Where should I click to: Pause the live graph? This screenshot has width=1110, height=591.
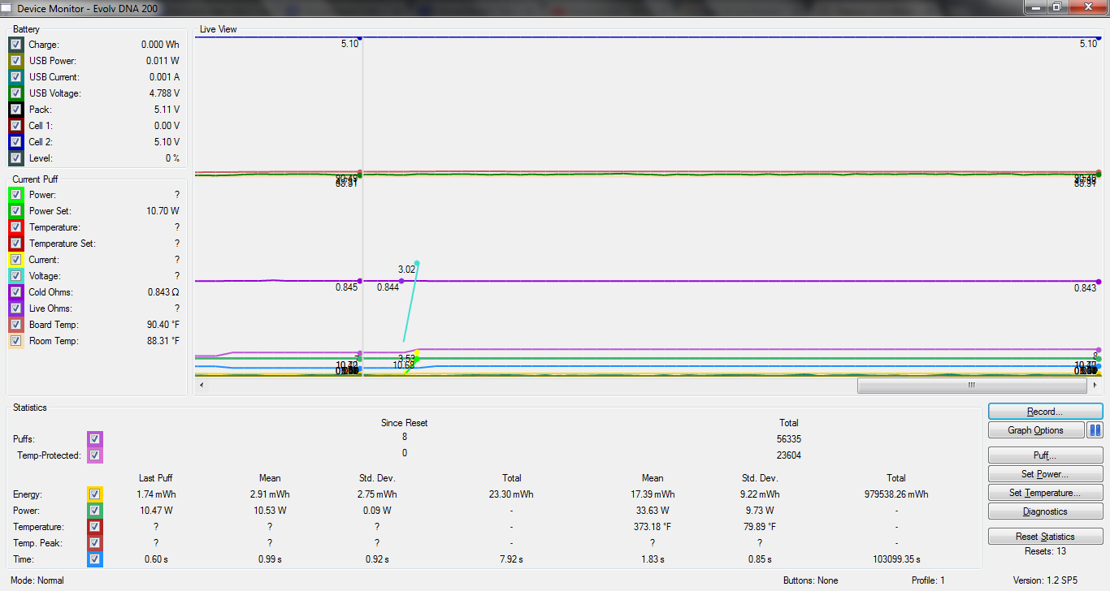pos(1095,430)
